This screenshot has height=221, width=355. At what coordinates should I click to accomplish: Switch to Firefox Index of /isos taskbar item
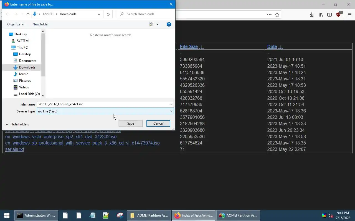pyautogui.click(x=194, y=215)
